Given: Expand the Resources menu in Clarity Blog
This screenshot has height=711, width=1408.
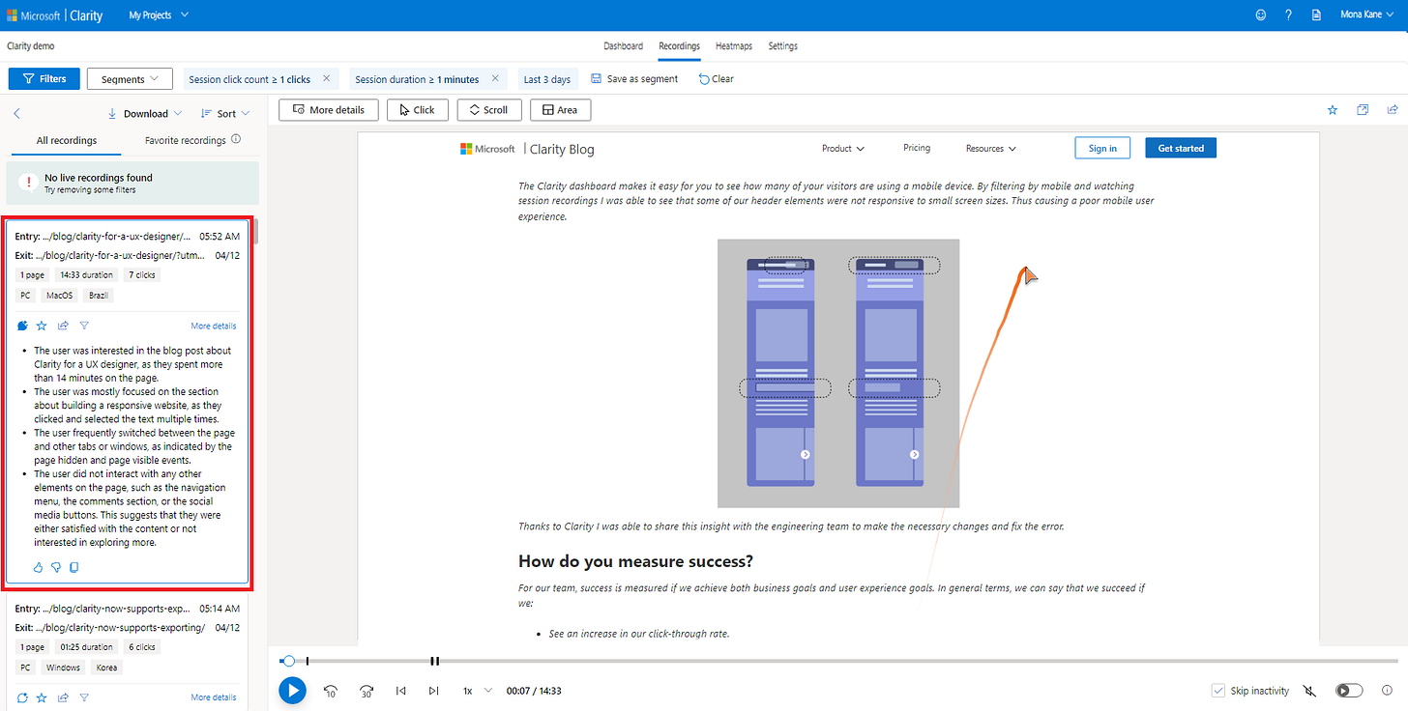Looking at the screenshot, I should coord(991,149).
